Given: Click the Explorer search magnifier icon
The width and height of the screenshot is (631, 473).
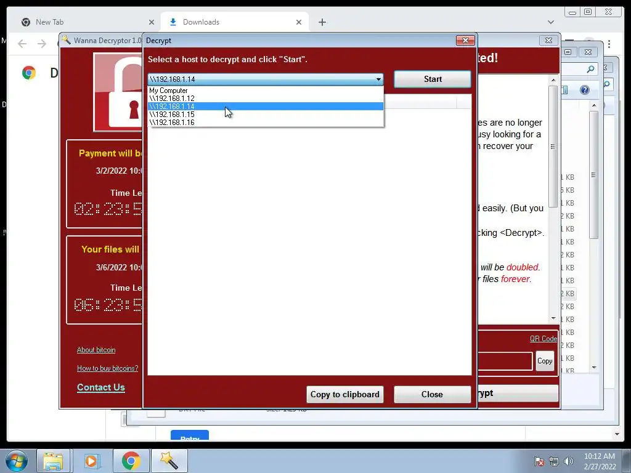Looking at the screenshot, I should pos(590,69).
